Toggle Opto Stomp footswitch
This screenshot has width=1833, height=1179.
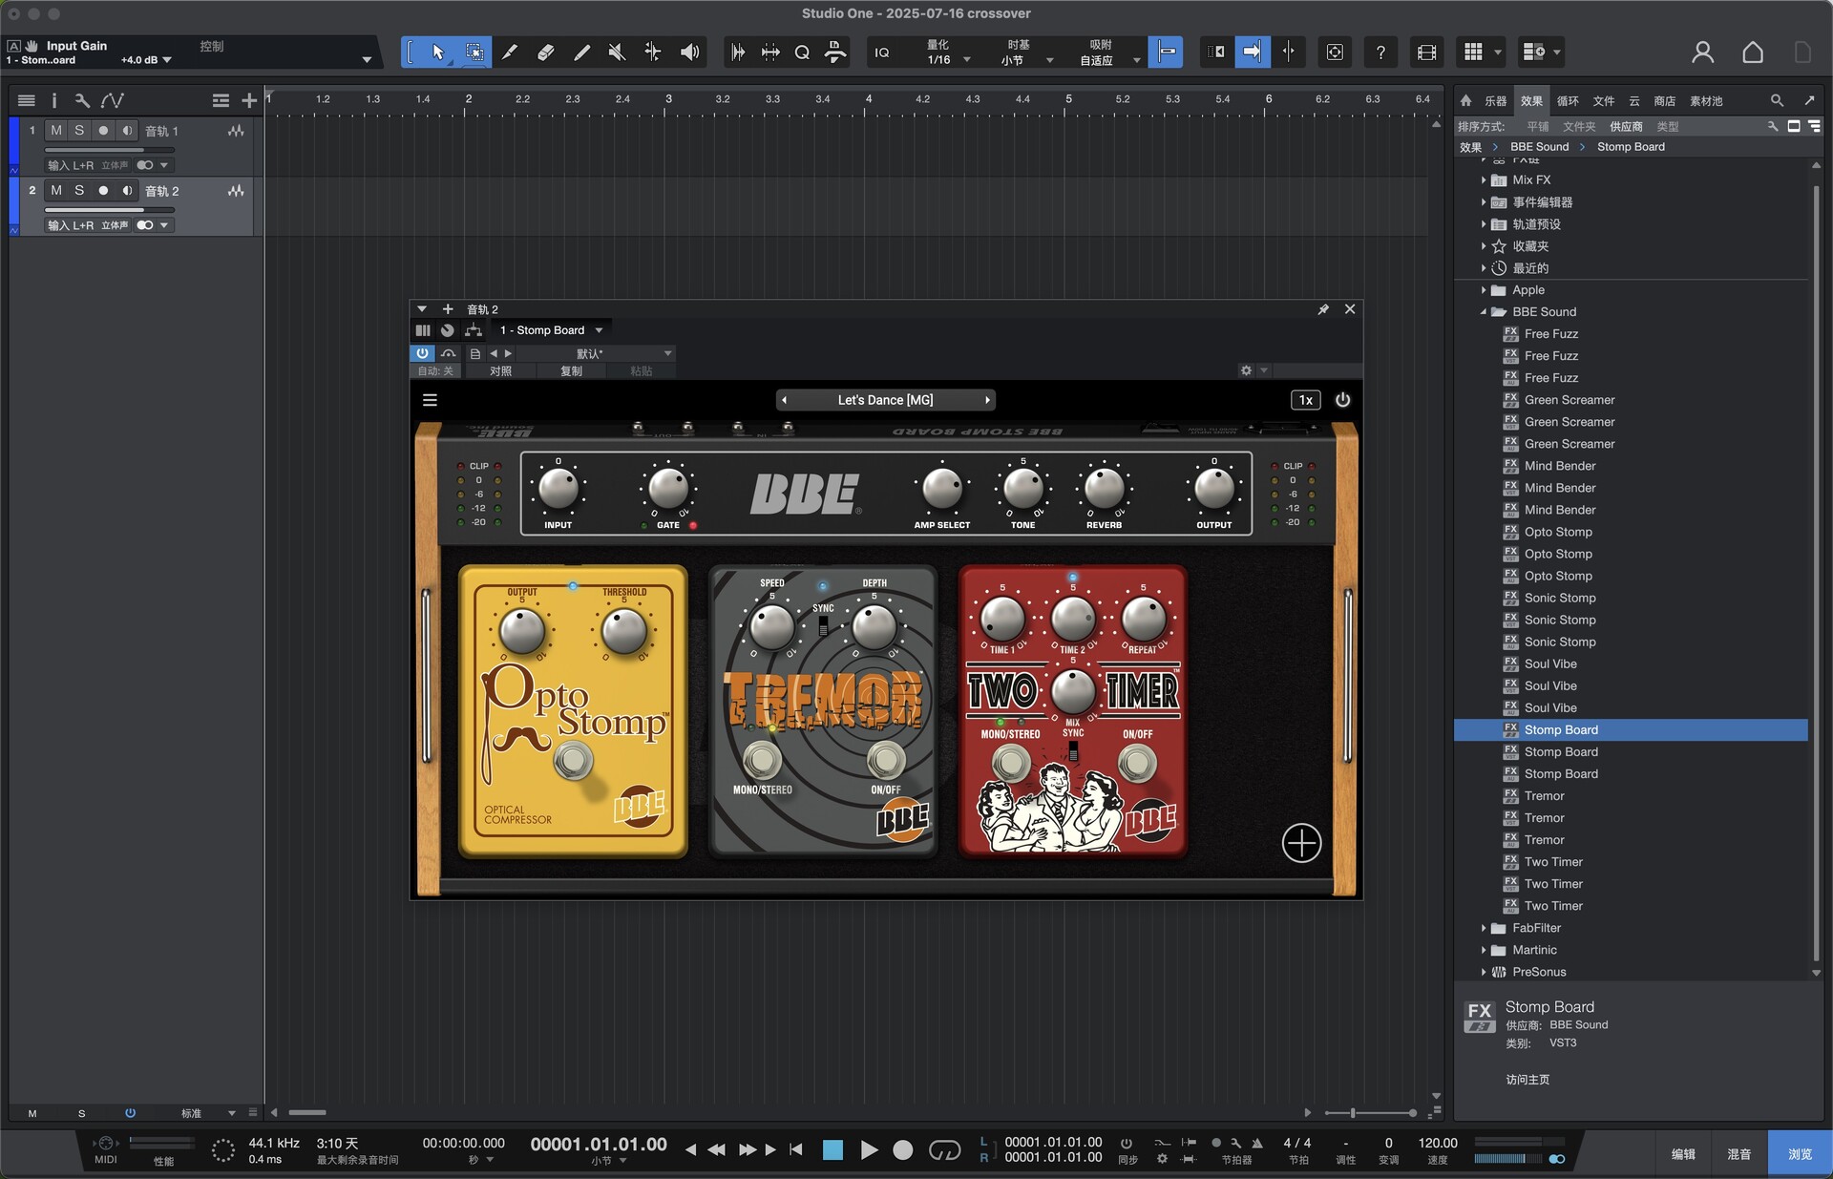click(x=573, y=761)
